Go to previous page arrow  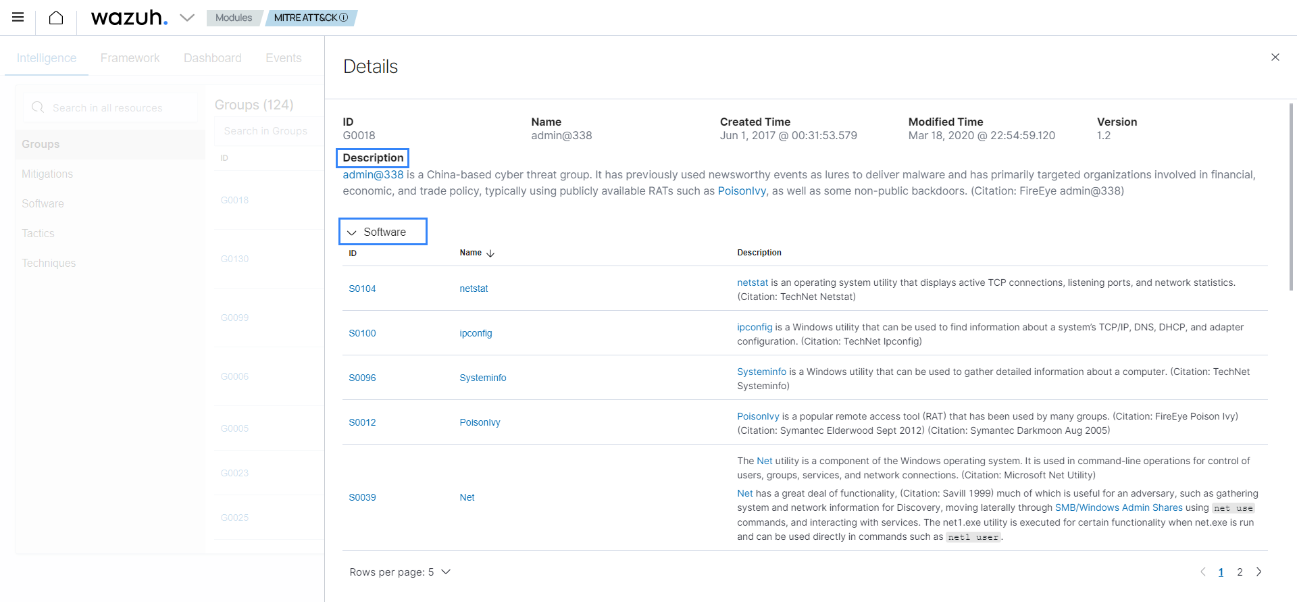tap(1202, 572)
